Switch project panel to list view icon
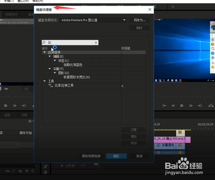Viewport: 215px width, 180px height. click(8, 171)
